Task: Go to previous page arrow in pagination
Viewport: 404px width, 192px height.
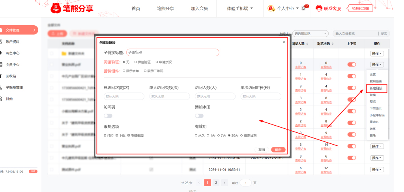Action: (x=199, y=183)
